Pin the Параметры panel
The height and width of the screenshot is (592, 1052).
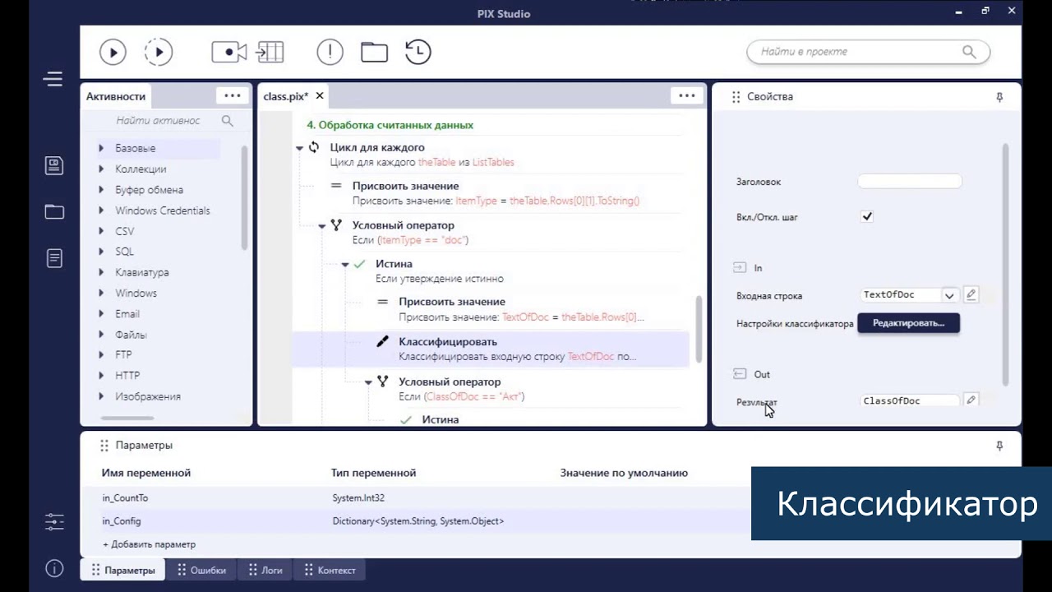point(999,446)
